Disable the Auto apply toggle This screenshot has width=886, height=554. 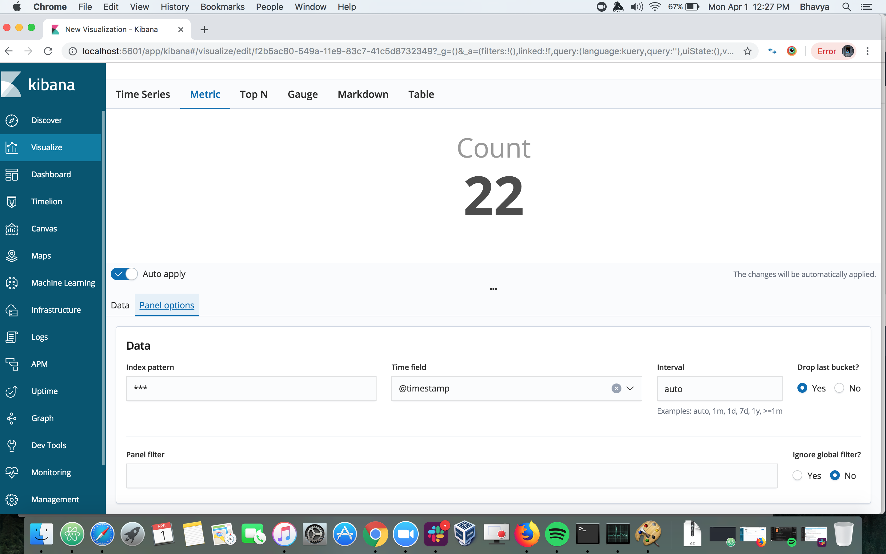pos(124,274)
